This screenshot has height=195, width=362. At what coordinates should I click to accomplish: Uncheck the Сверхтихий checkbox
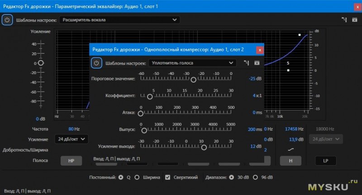click(x=167, y=177)
